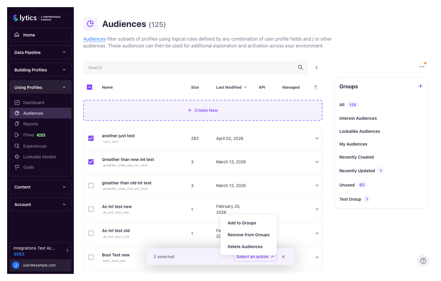Add a new group with the plus icon
The width and height of the screenshot is (441, 281).
pyautogui.click(x=420, y=86)
